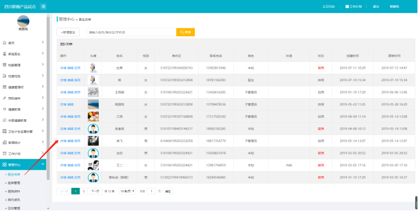This screenshot has height=211, width=418.
Task: Open 公卫日志 in the top header
Action: [329, 6]
